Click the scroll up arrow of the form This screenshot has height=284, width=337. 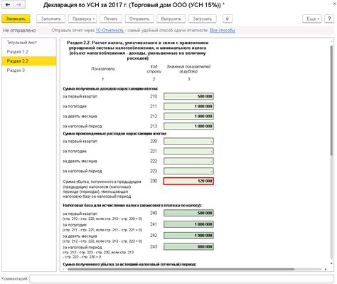[331, 41]
